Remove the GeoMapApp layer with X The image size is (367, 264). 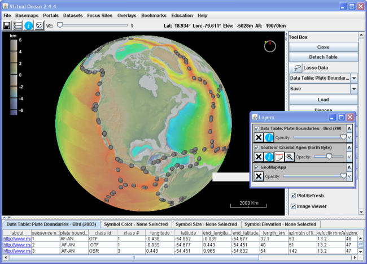click(x=258, y=176)
